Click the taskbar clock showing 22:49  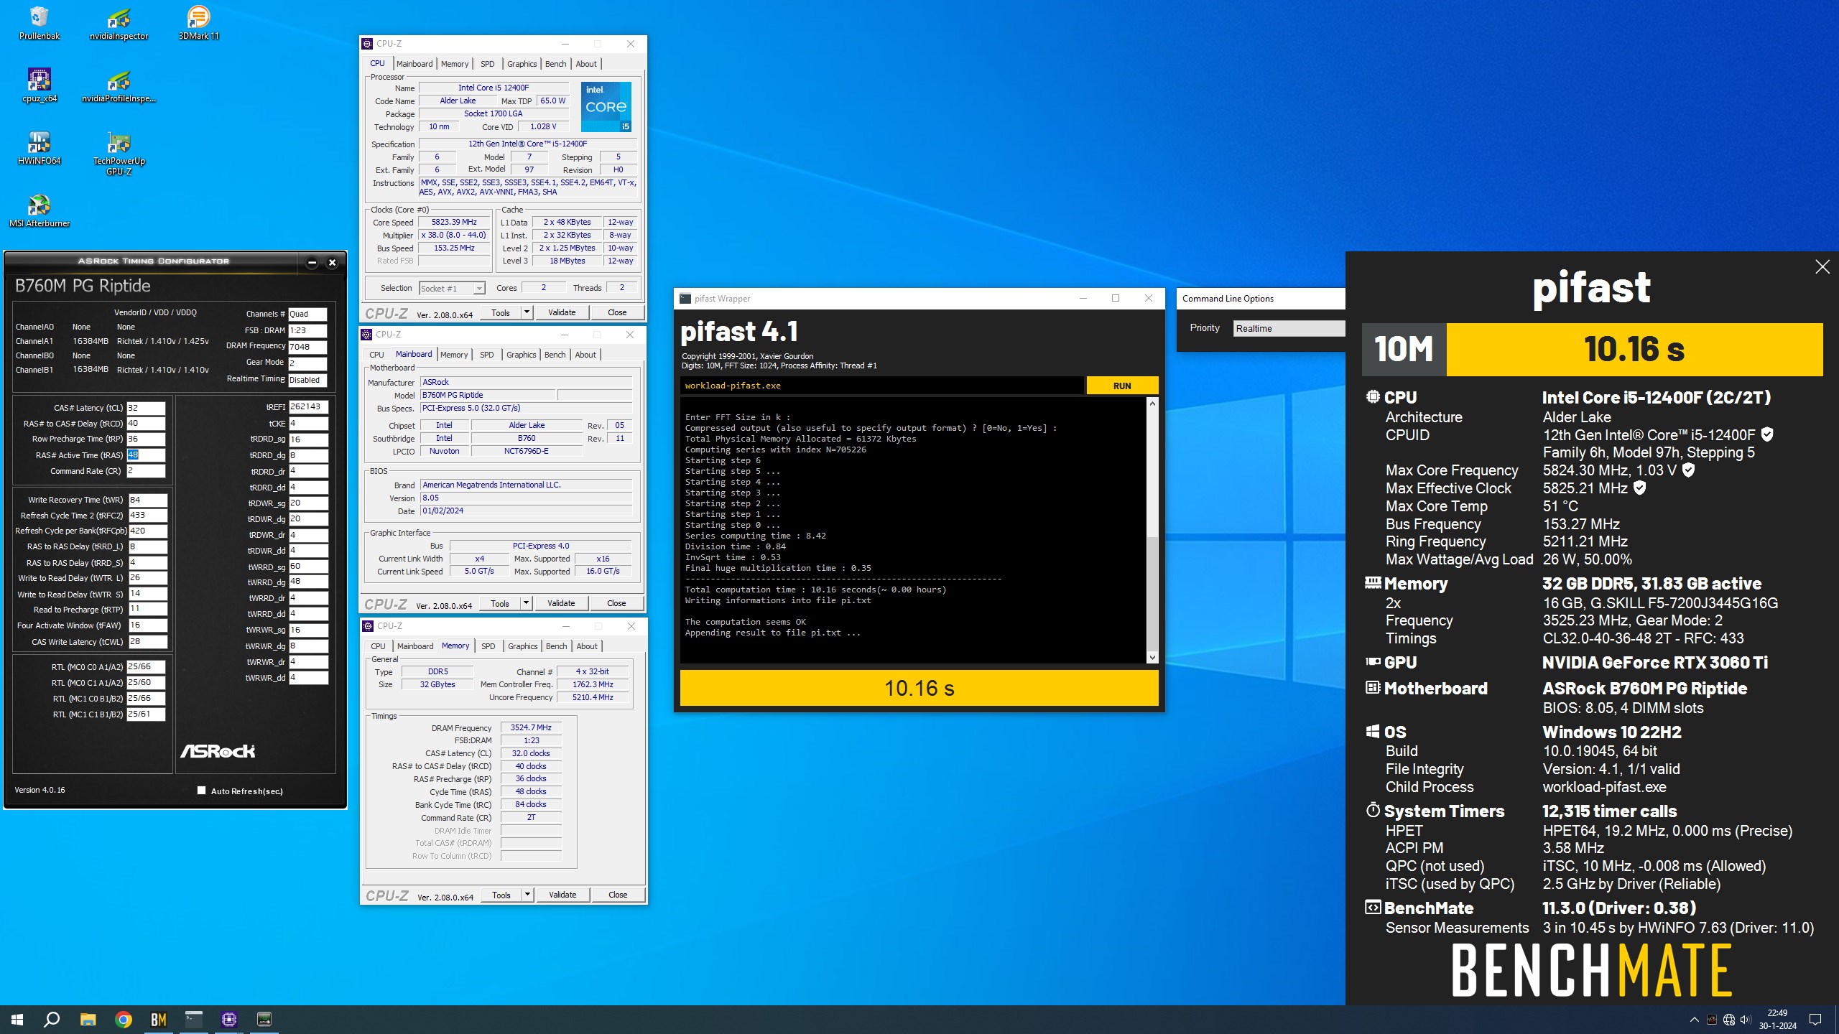tap(1777, 1020)
